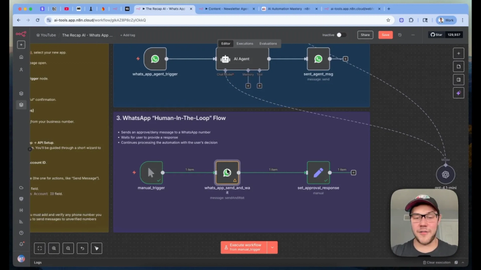Click the + Add tag link
The width and height of the screenshot is (481, 270).
point(127,35)
